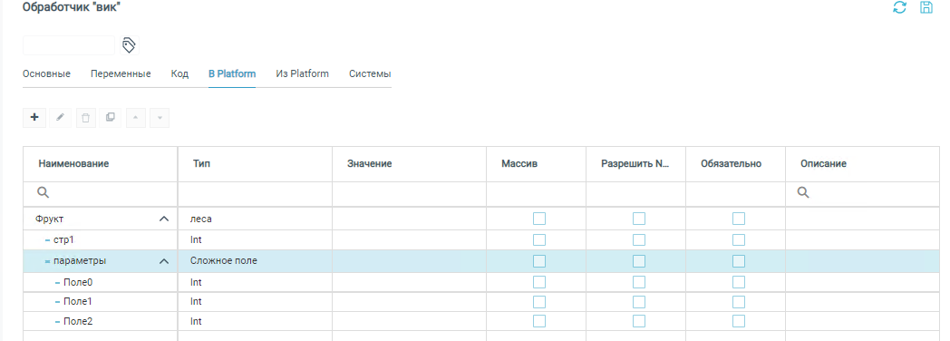
Task: Click the pencil edit icon
Action: 60,118
